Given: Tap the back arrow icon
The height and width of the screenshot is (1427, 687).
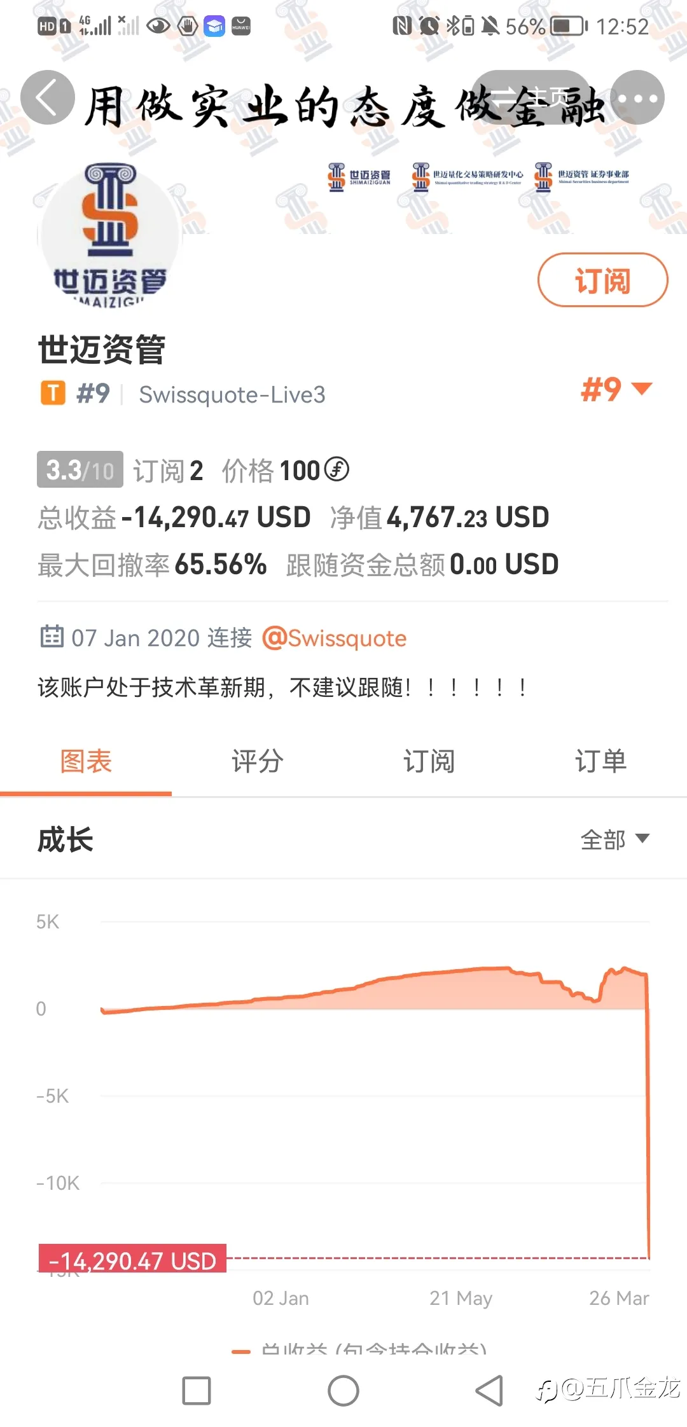Looking at the screenshot, I should pos(48,97).
